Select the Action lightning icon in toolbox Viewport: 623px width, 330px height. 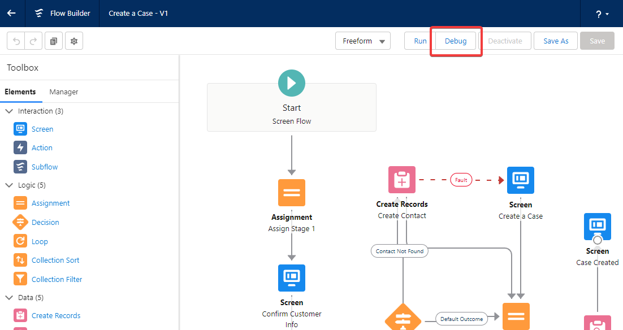coord(20,147)
